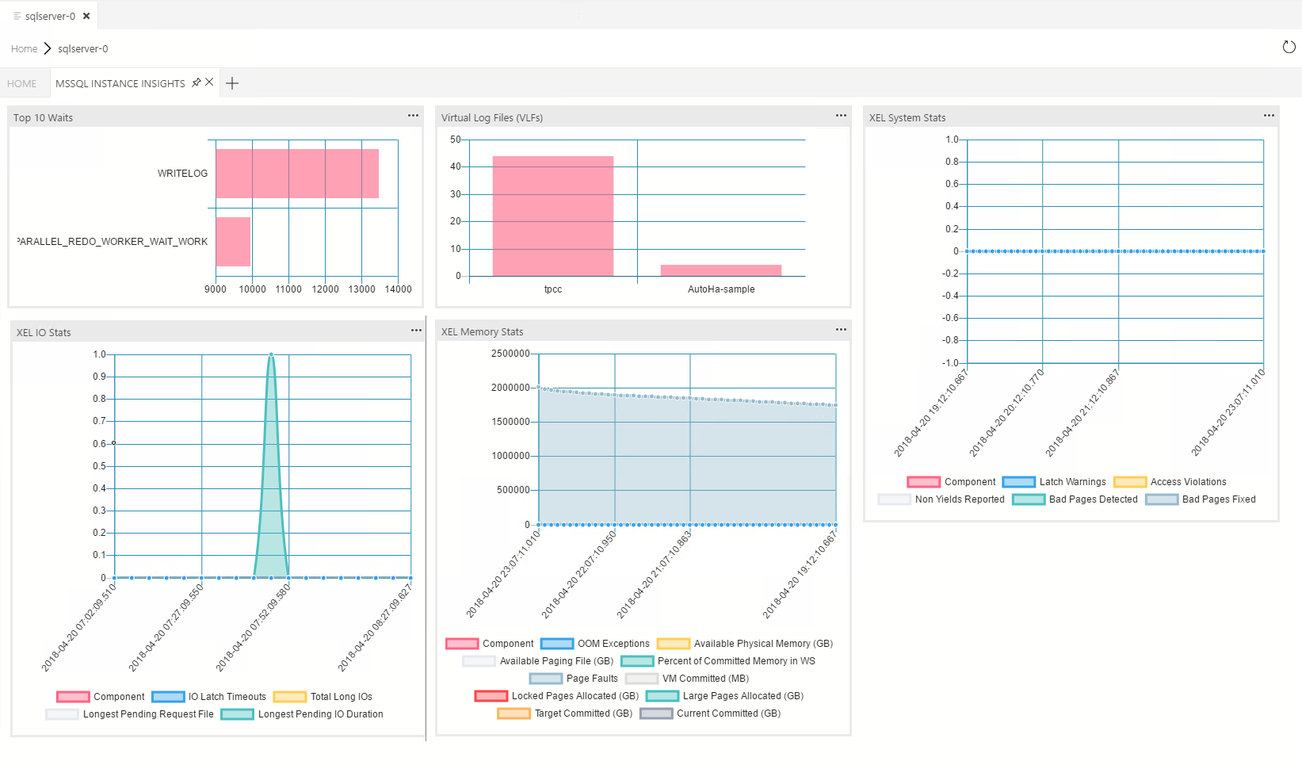
Task: Close the MSSQL Instance Insights tab
Action: (209, 82)
